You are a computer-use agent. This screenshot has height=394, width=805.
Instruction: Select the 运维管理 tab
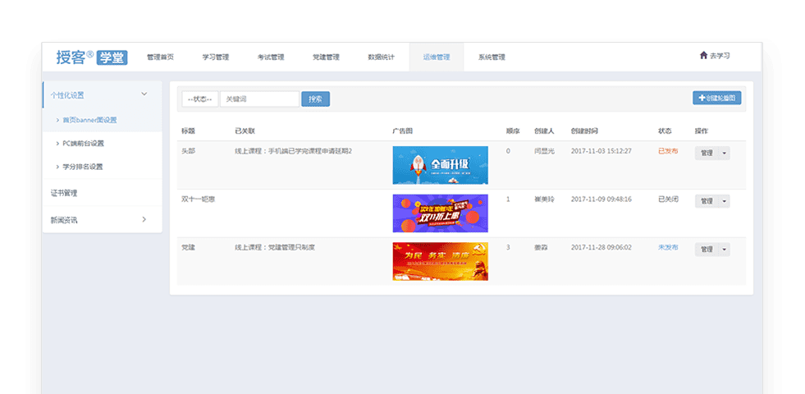pos(437,57)
